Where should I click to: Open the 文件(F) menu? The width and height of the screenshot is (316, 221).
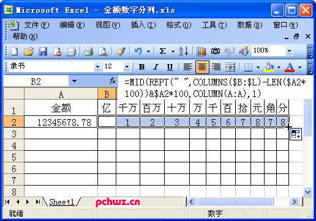37,25
